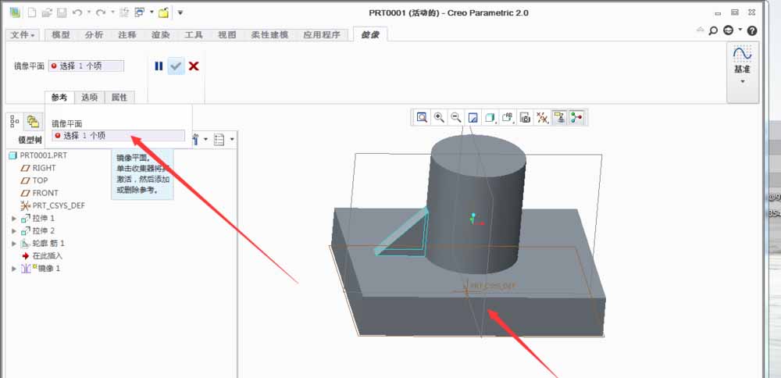Open the 属性 panel tab

point(119,98)
